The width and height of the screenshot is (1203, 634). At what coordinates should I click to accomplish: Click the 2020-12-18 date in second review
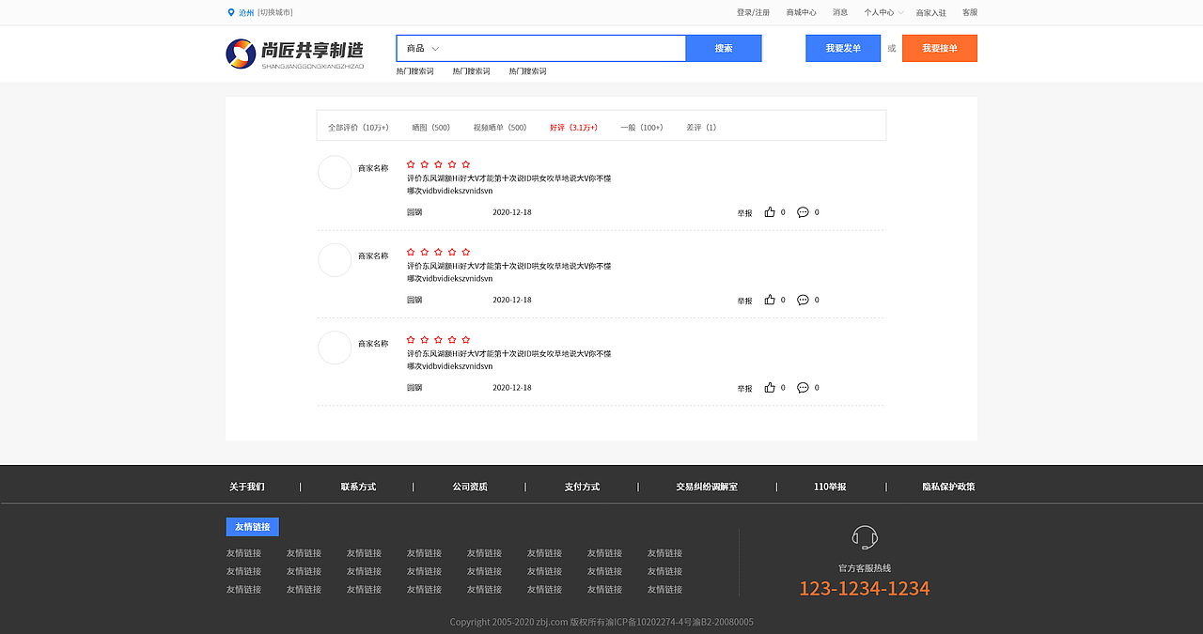512,300
